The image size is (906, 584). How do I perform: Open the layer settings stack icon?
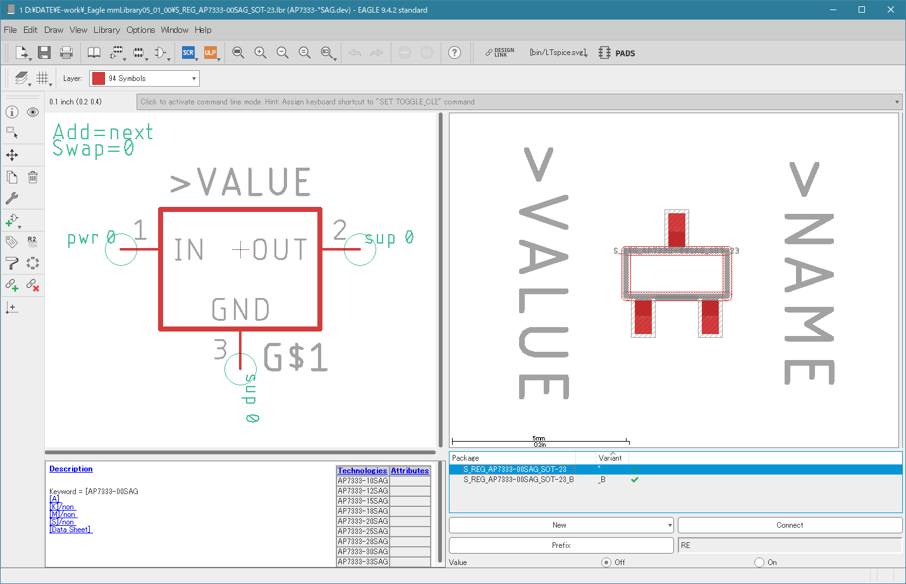coord(22,78)
